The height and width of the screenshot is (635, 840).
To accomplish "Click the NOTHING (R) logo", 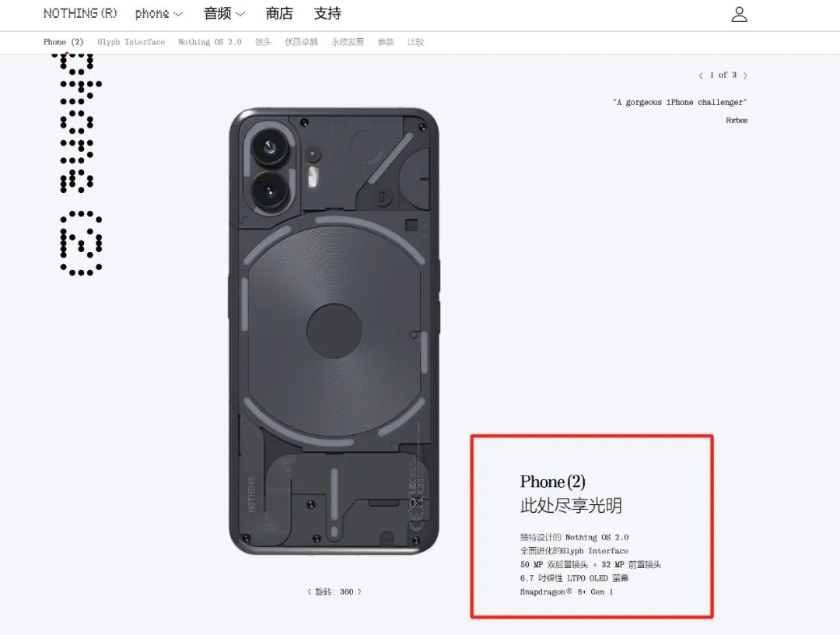I will pos(80,13).
